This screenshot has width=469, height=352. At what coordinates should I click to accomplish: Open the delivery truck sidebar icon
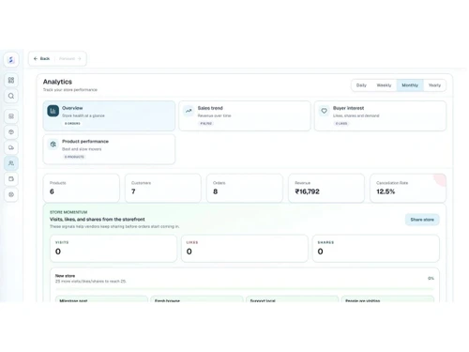click(x=11, y=147)
